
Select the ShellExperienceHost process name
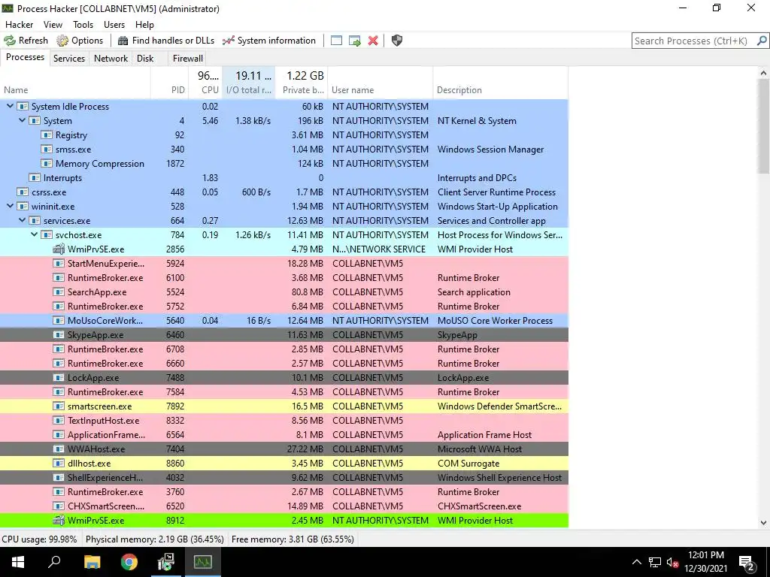click(x=105, y=477)
